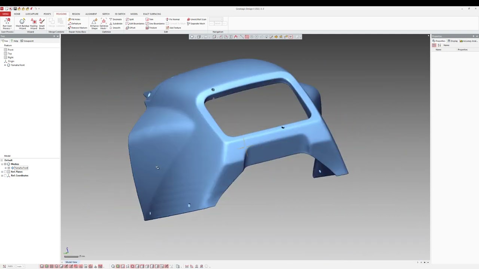Open the Edit Boundaries tool
This screenshot has height=269, width=479.
click(x=135, y=24)
